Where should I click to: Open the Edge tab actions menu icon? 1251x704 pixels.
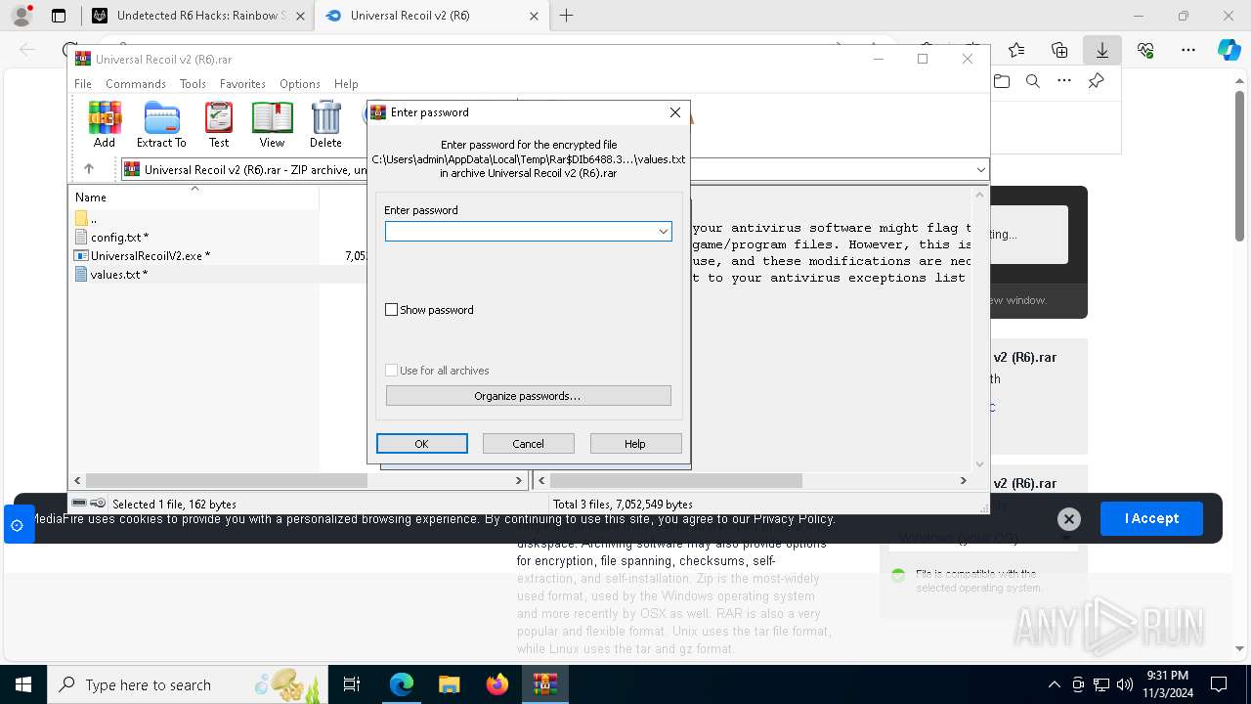pyautogui.click(x=59, y=16)
